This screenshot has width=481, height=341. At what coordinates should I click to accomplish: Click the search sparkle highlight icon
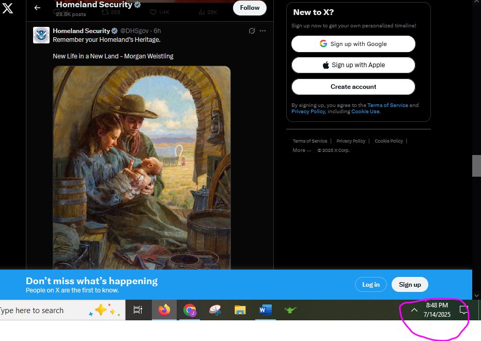(104, 310)
